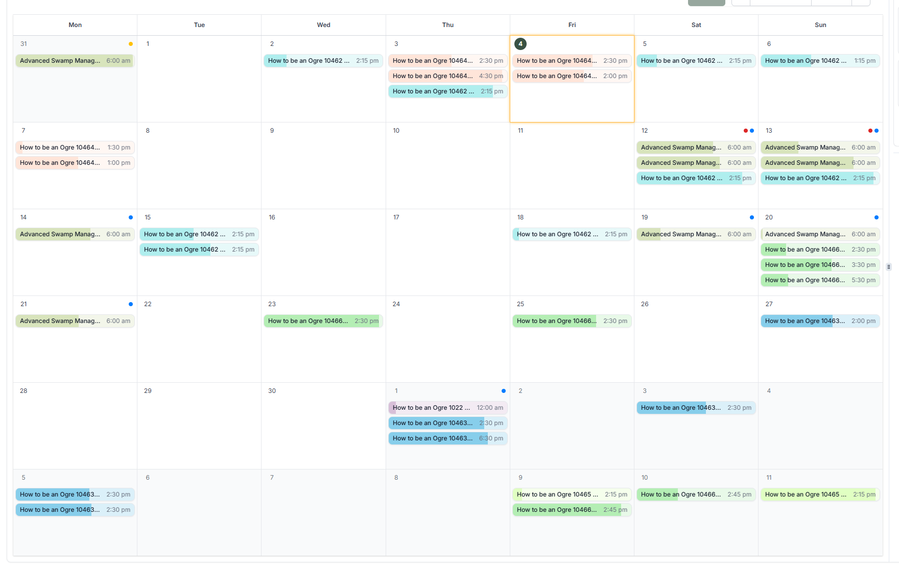The image size is (899, 570).
Task: Open Advanced Swamp Management event on Monday the 31st
Action: 75,61
